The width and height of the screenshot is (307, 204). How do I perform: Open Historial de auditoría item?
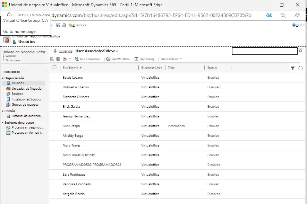coord(26,116)
